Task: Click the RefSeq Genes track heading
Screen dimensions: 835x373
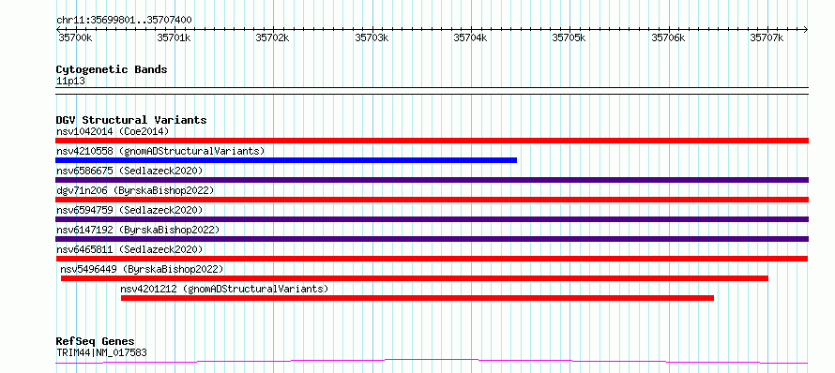Action: pos(96,341)
